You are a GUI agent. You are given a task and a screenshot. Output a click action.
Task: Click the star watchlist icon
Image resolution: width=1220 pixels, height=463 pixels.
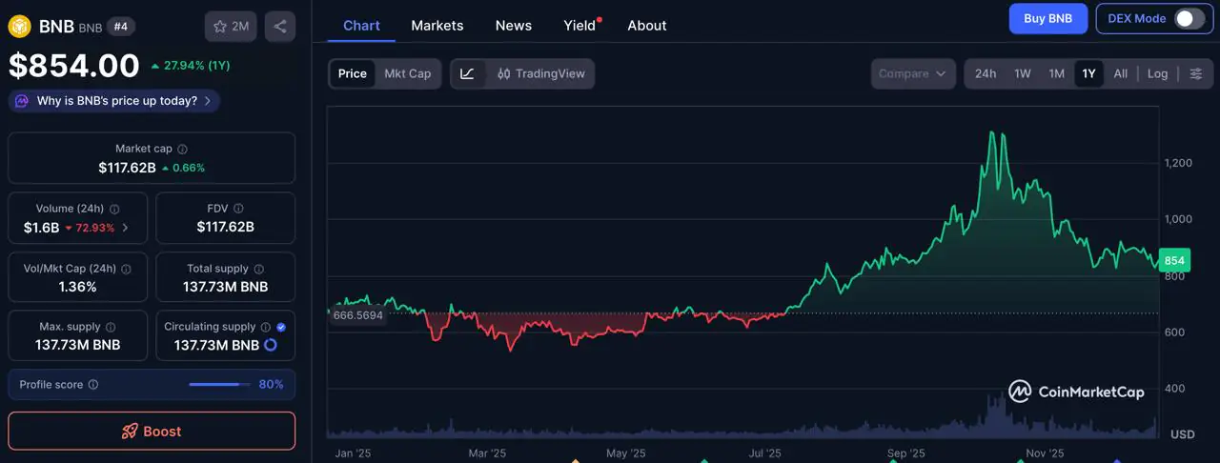point(220,27)
